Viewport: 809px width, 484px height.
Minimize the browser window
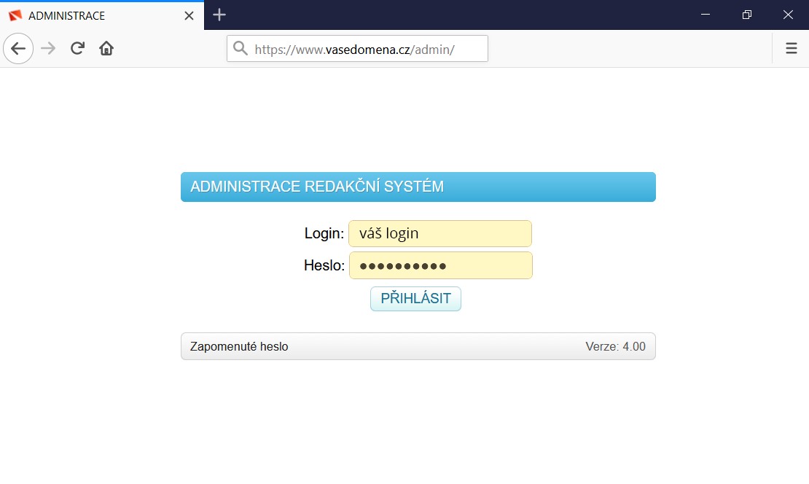[x=705, y=15]
